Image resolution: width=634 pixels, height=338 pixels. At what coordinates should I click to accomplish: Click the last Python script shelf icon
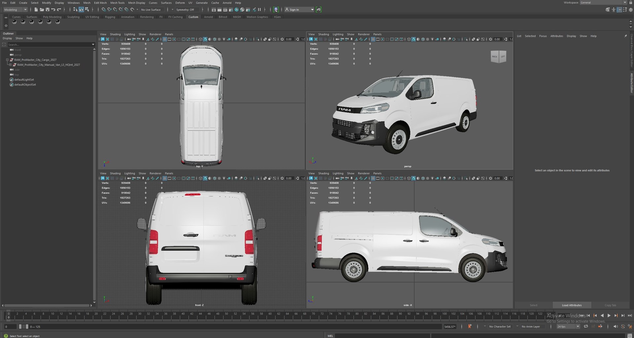click(57, 22)
